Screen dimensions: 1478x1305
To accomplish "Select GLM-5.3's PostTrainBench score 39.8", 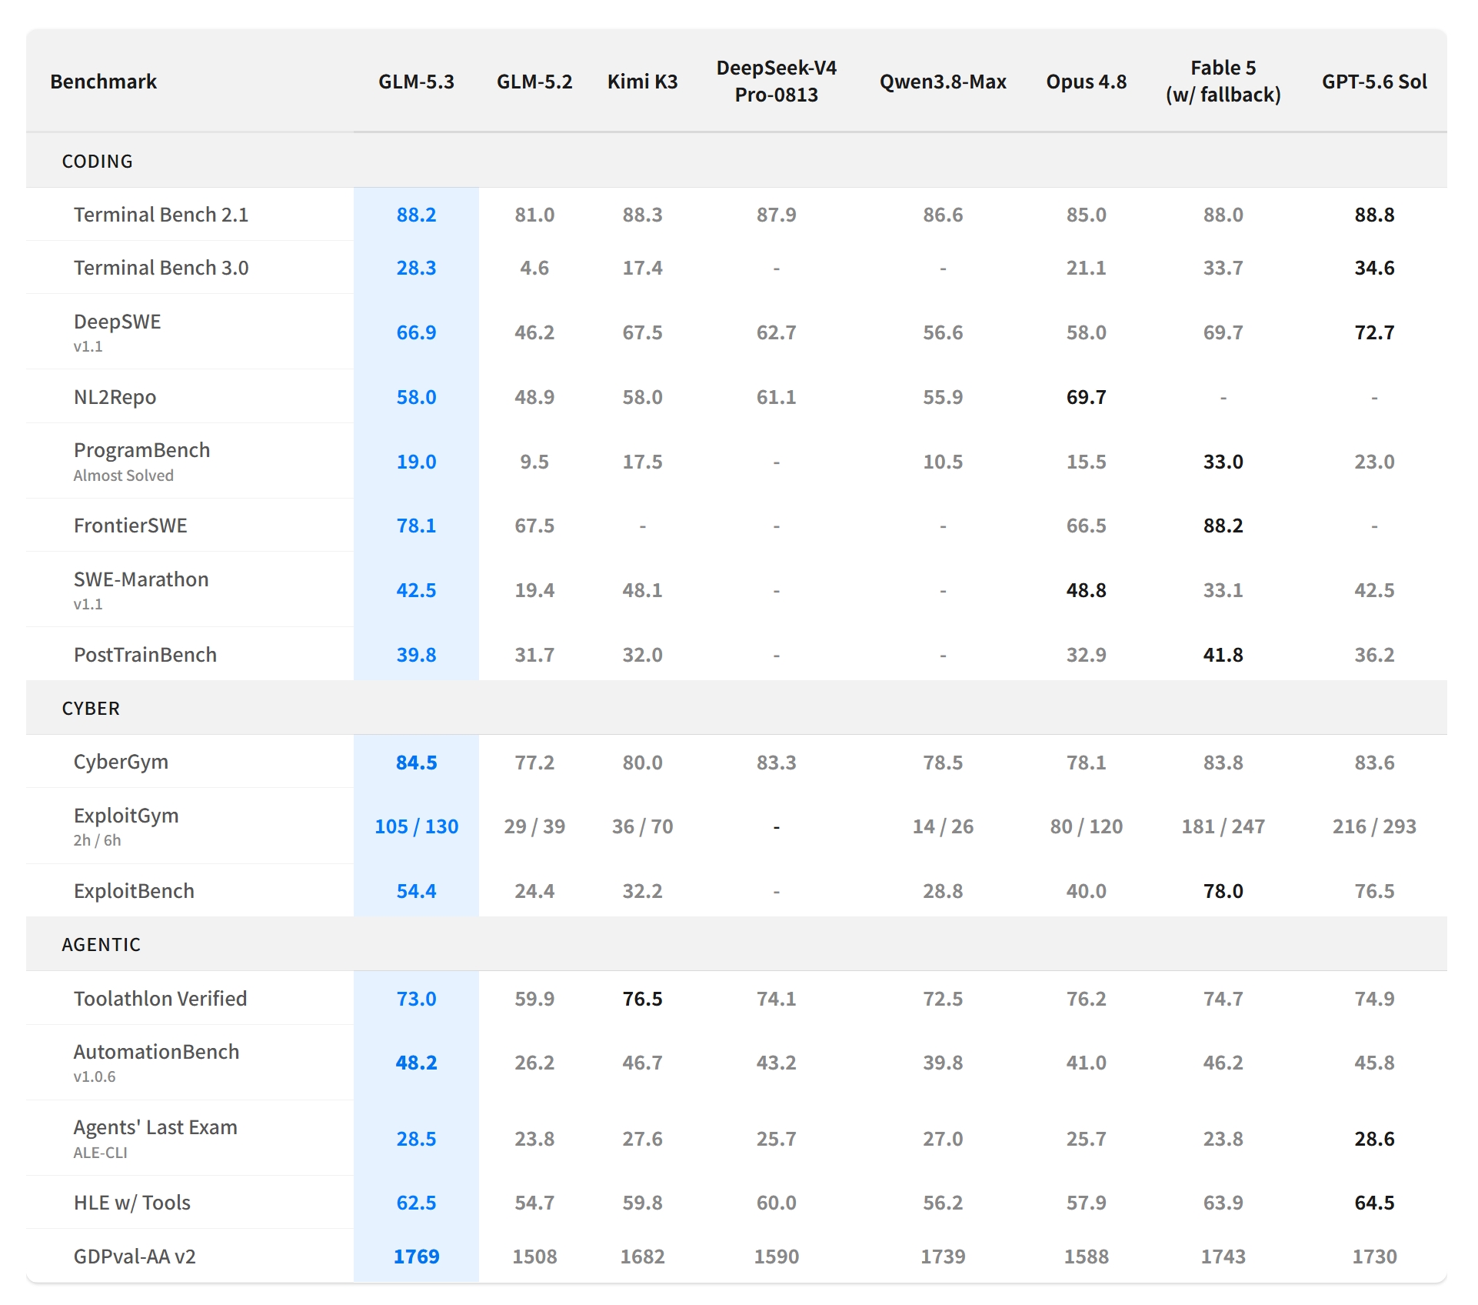I will [x=416, y=655].
